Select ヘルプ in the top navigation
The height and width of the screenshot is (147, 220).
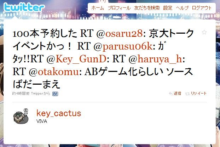tap(182, 8)
